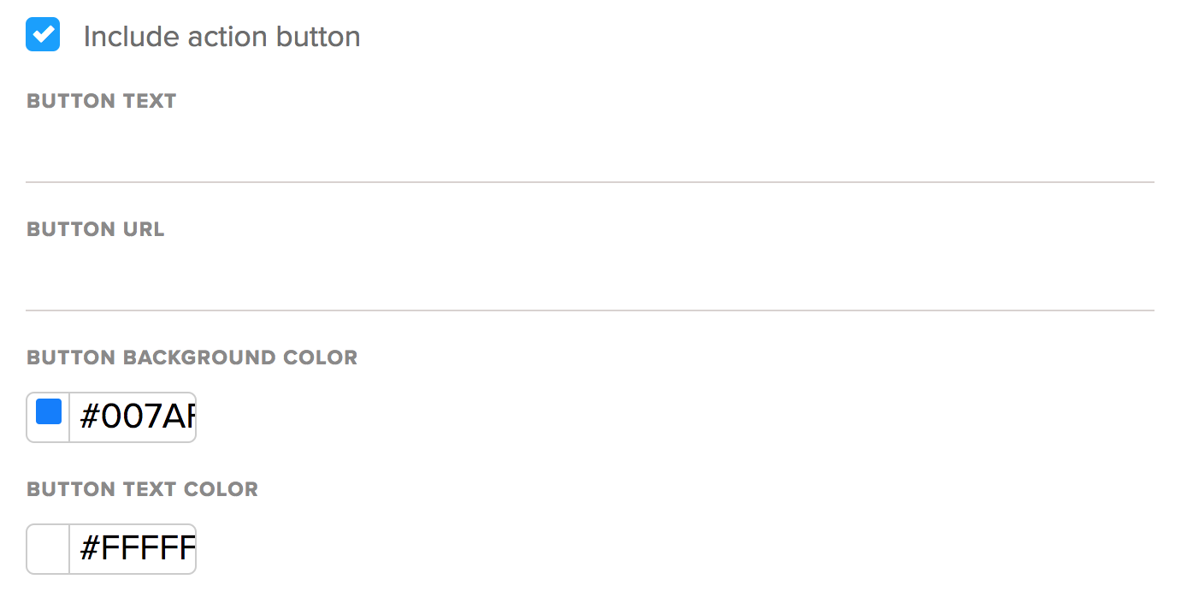Click the underline below Button Text field
Image resolution: width=1187 pixels, height=597 pixels.
tap(590, 181)
